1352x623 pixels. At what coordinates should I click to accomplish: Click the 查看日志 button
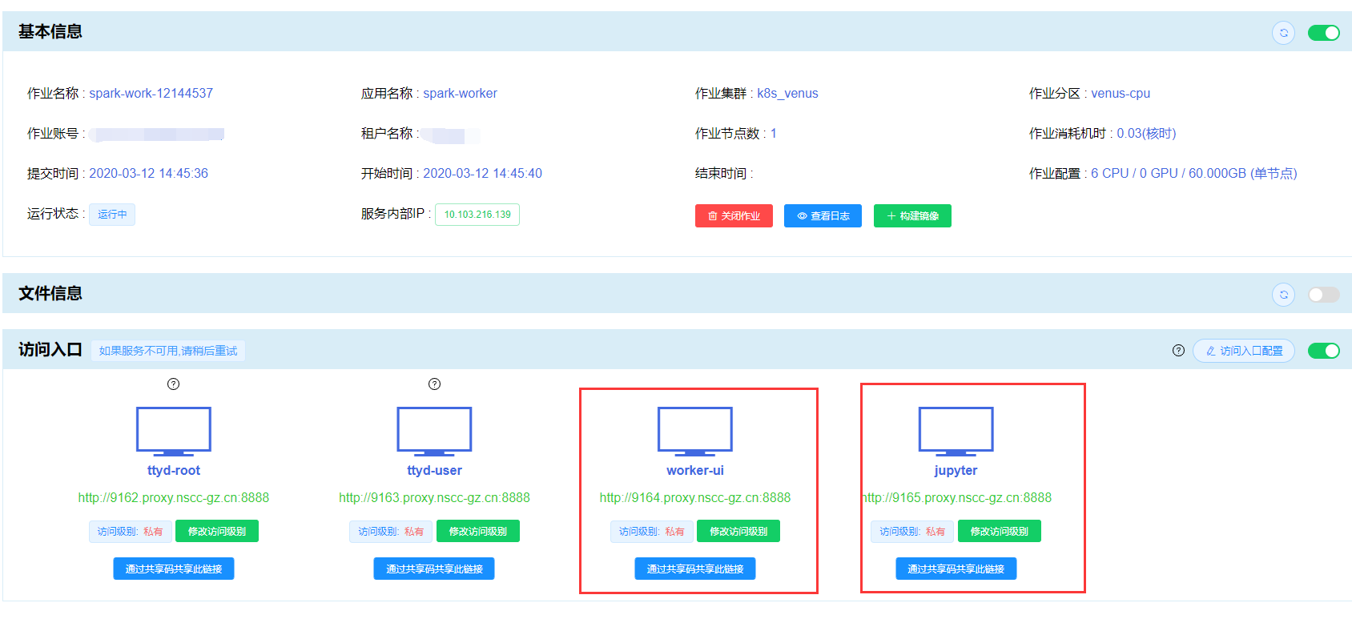(x=823, y=216)
